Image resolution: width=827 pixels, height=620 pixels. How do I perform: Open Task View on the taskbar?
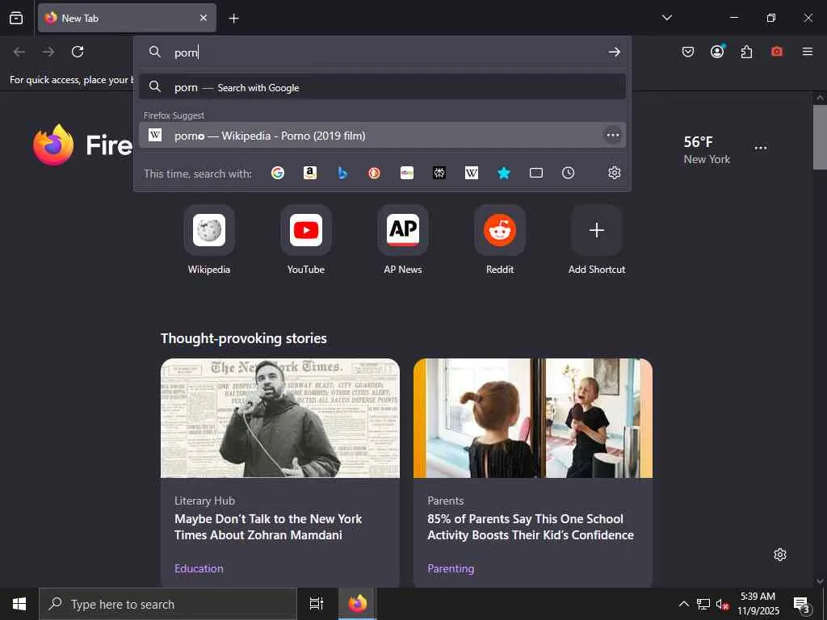[x=316, y=604]
